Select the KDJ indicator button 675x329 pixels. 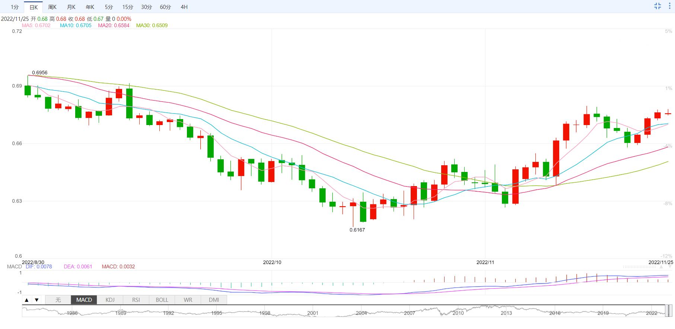(x=110, y=300)
